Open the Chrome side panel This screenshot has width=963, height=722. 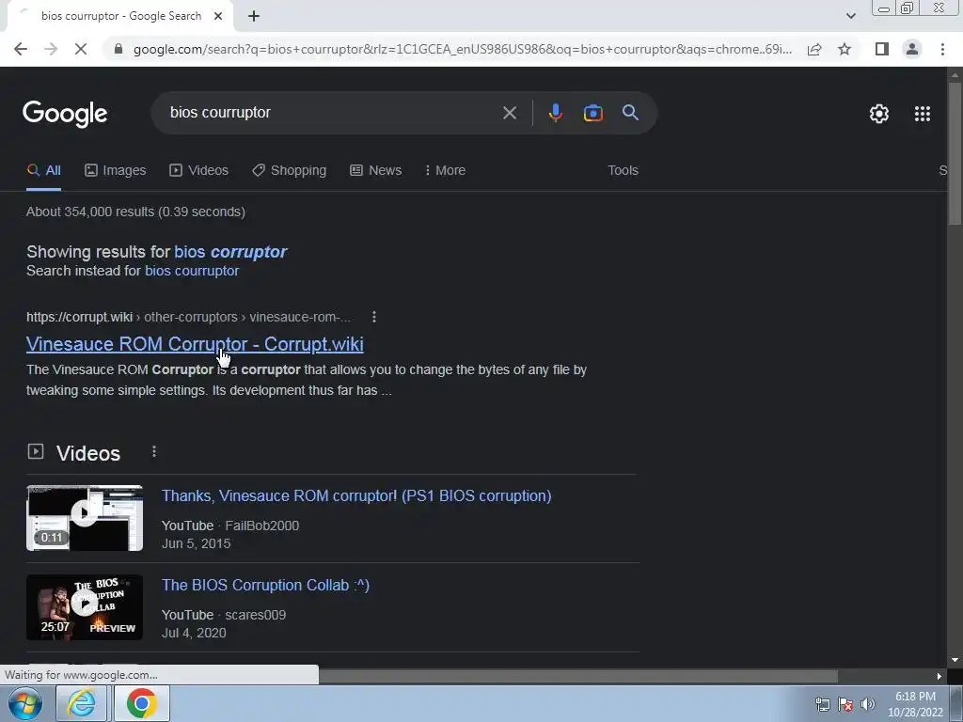click(x=882, y=49)
